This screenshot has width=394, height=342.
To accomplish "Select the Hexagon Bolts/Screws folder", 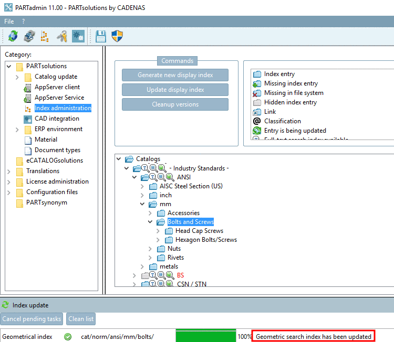I will 206,240.
